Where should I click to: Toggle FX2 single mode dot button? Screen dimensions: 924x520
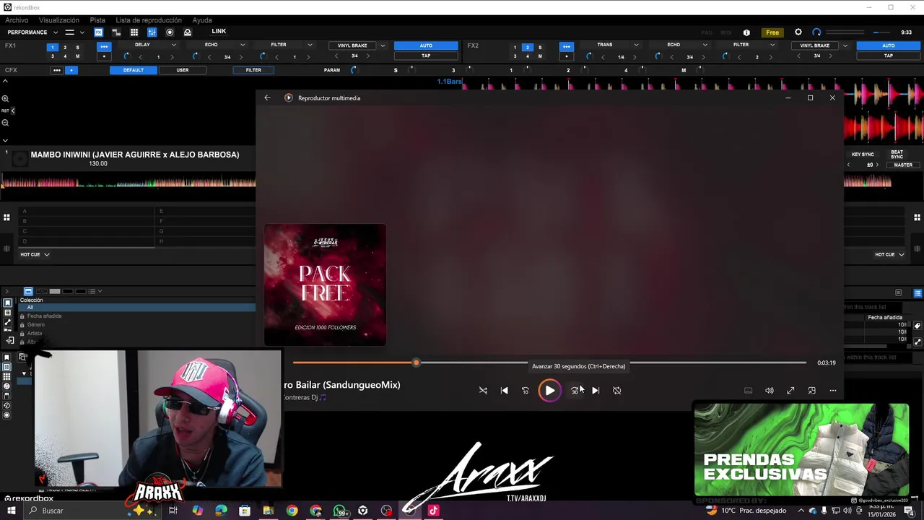[x=566, y=56]
